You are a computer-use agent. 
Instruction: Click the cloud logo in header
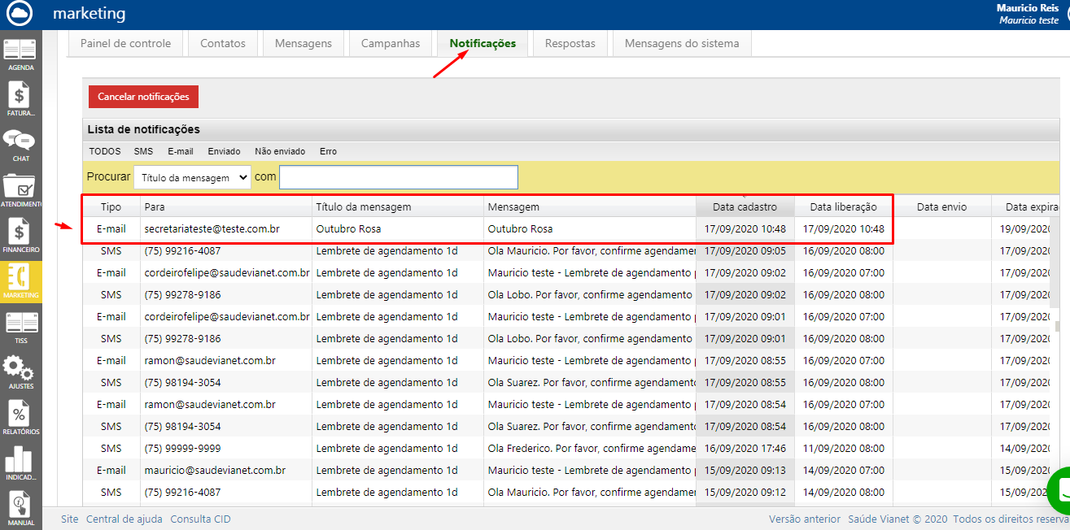pyautogui.click(x=18, y=13)
